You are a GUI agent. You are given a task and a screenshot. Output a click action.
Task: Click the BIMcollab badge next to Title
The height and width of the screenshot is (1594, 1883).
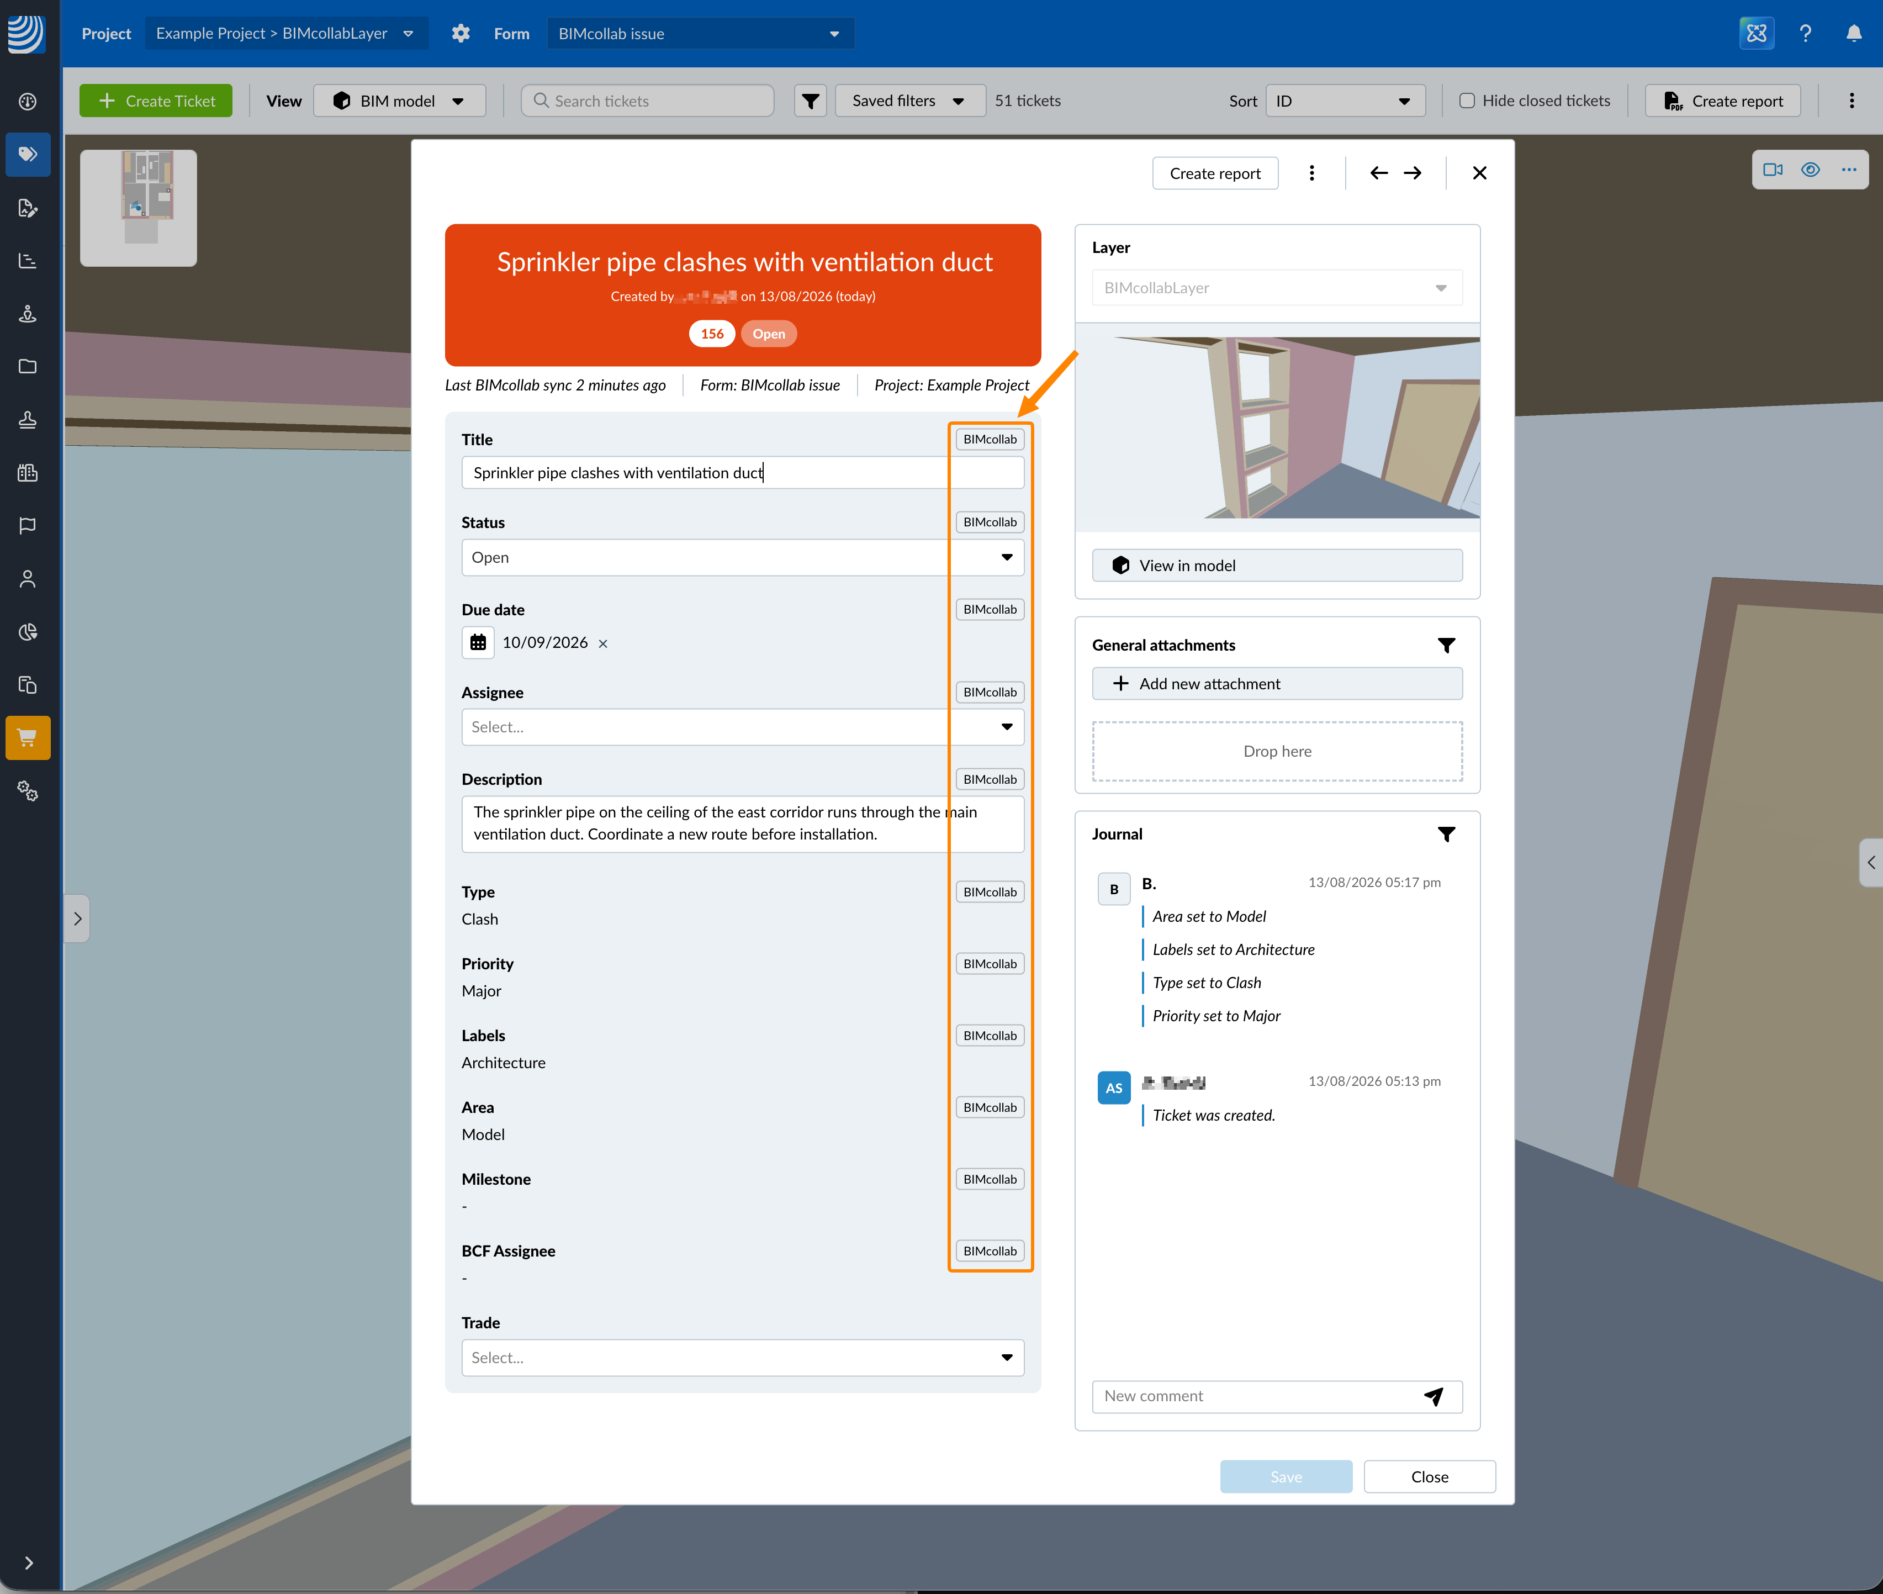[x=990, y=439]
